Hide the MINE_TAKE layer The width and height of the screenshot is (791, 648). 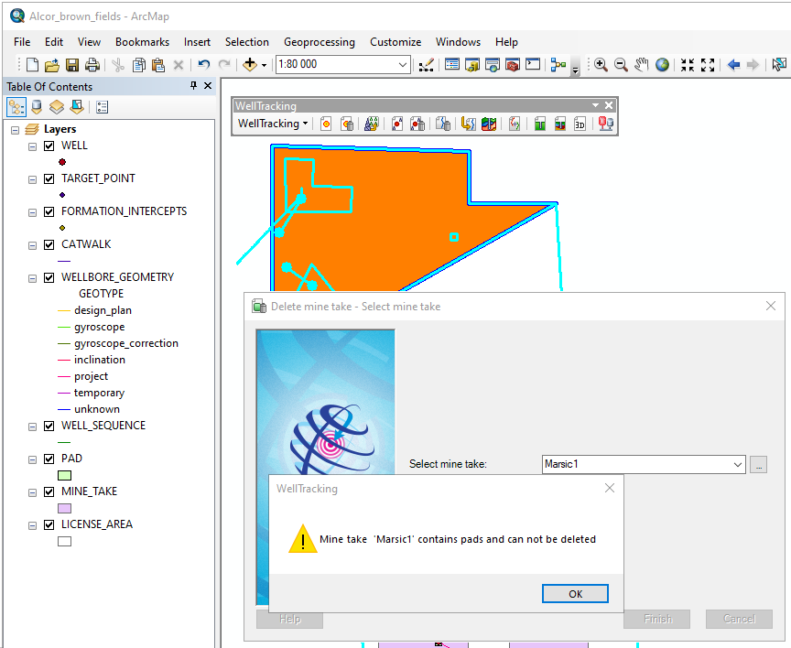[49, 491]
